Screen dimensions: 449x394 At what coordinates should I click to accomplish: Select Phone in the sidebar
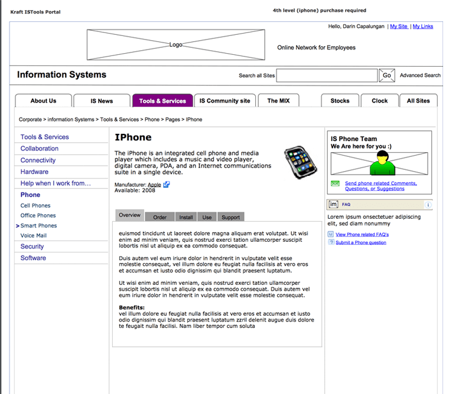point(30,195)
